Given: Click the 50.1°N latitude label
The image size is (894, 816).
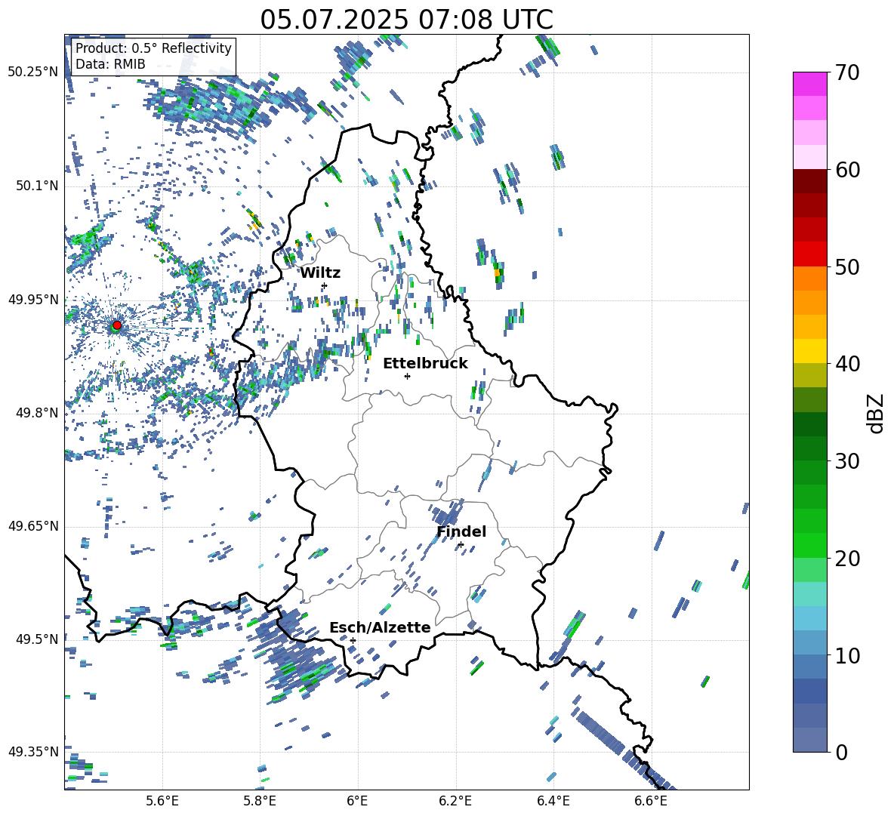Looking at the screenshot, I should click(x=36, y=186).
